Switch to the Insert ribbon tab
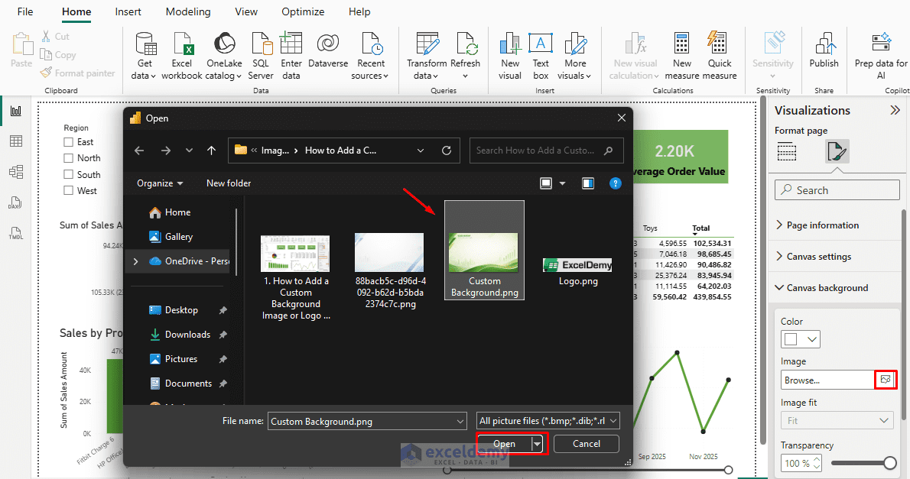Image resolution: width=910 pixels, height=479 pixels. (128, 11)
